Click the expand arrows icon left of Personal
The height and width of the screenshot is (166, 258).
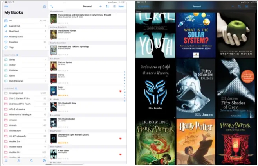pos(52,7)
